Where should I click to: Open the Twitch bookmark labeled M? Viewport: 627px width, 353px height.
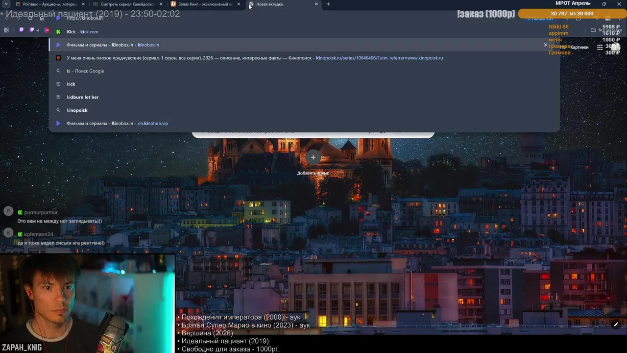click(x=34, y=30)
